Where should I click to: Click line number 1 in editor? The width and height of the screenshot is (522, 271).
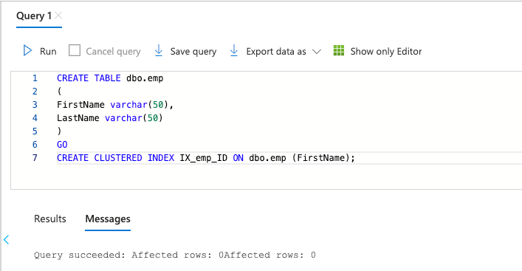pos(35,78)
